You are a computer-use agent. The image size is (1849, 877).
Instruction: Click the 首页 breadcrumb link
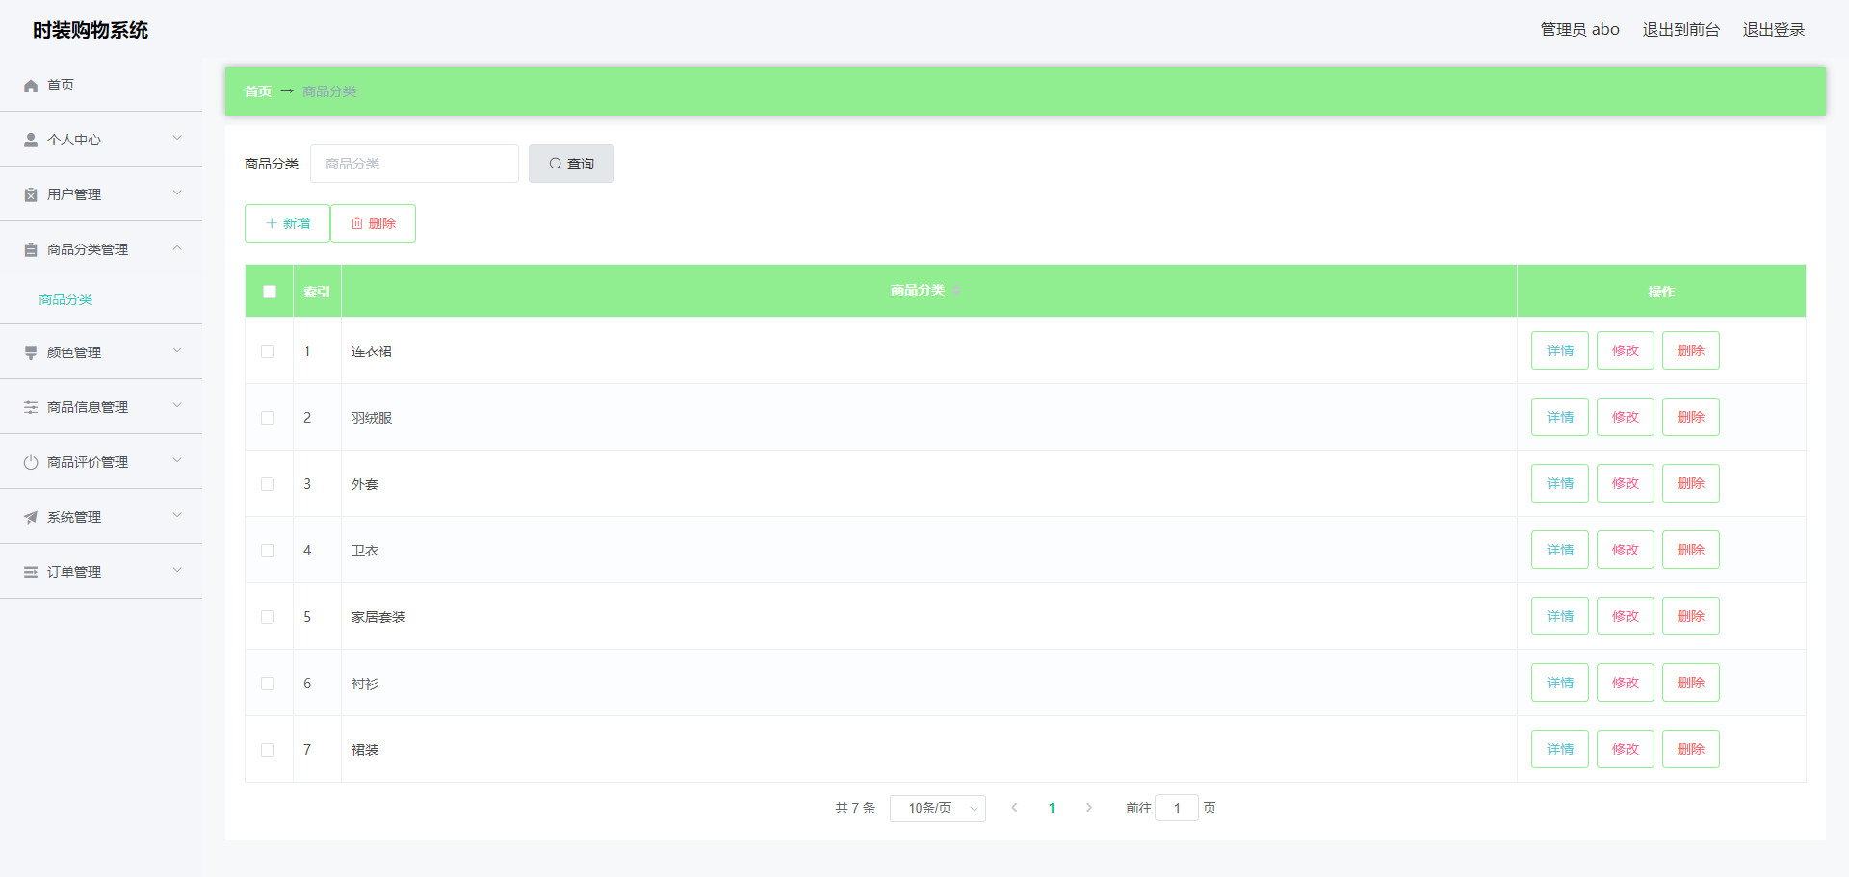click(x=257, y=91)
